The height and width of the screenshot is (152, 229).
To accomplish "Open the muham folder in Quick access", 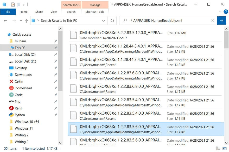I will 20,41.
